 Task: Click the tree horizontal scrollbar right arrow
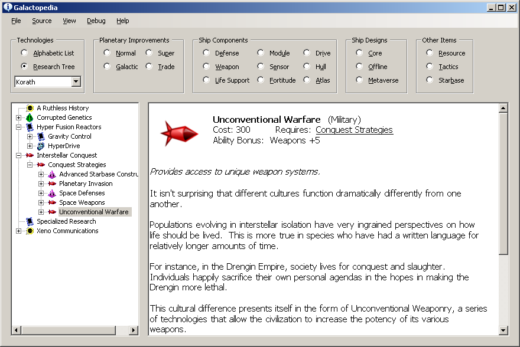(x=134, y=330)
